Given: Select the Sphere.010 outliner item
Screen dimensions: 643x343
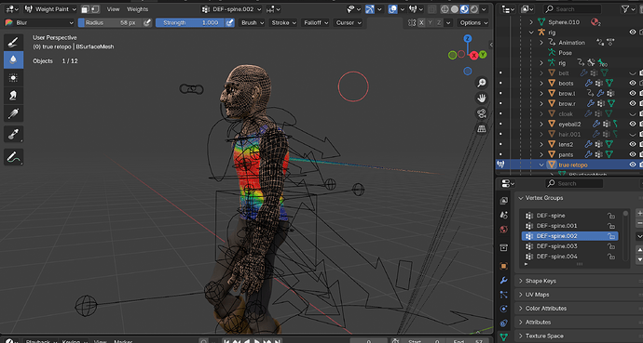Looking at the screenshot, I should pyautogui.click(x=564, y=22).
